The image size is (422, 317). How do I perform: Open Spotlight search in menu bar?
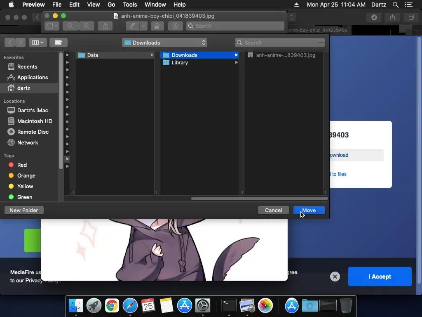point(395,5)
